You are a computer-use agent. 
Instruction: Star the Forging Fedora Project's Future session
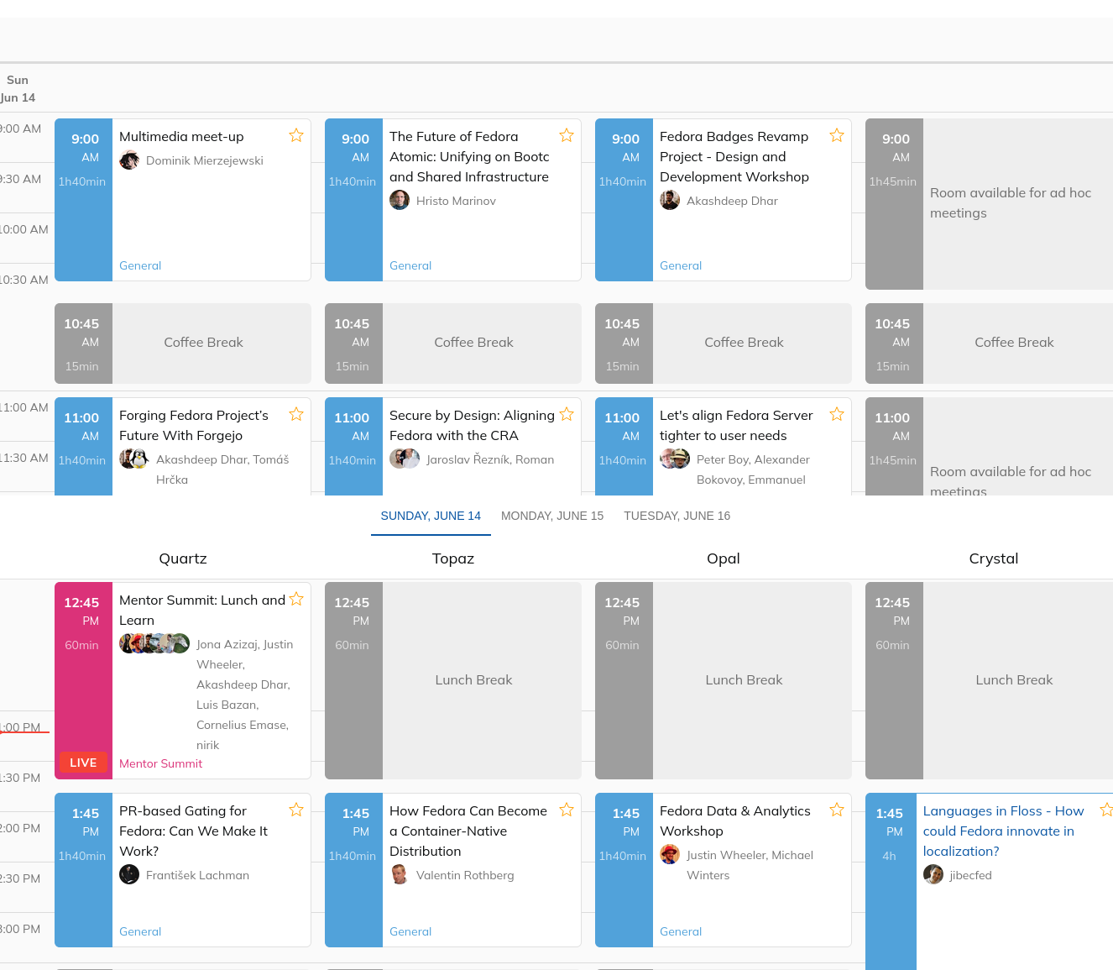296,414
